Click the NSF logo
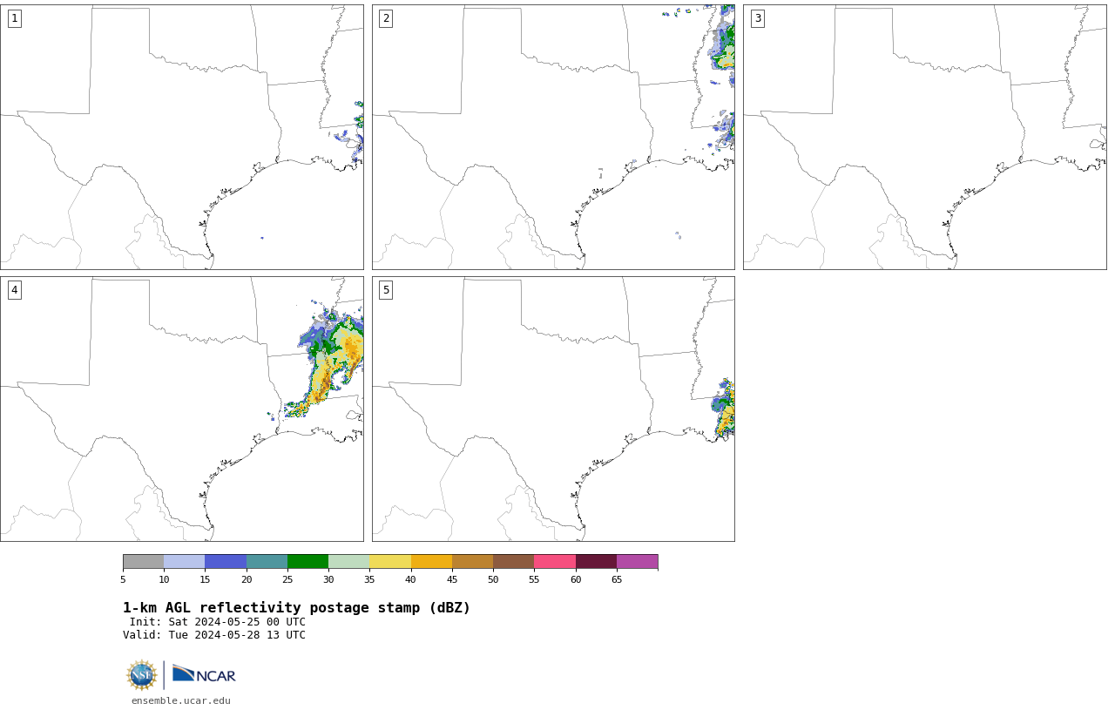 point(142,675)
